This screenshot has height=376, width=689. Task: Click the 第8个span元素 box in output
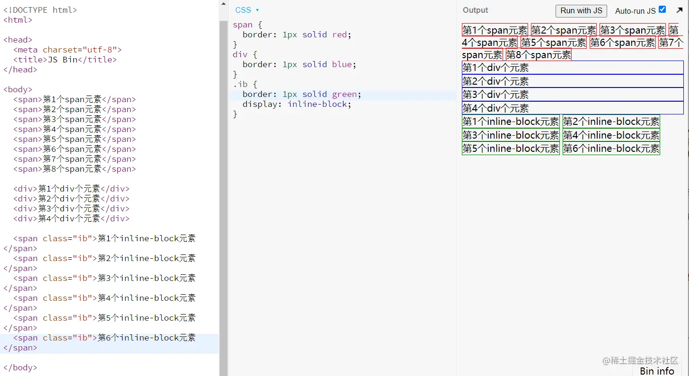539,55
